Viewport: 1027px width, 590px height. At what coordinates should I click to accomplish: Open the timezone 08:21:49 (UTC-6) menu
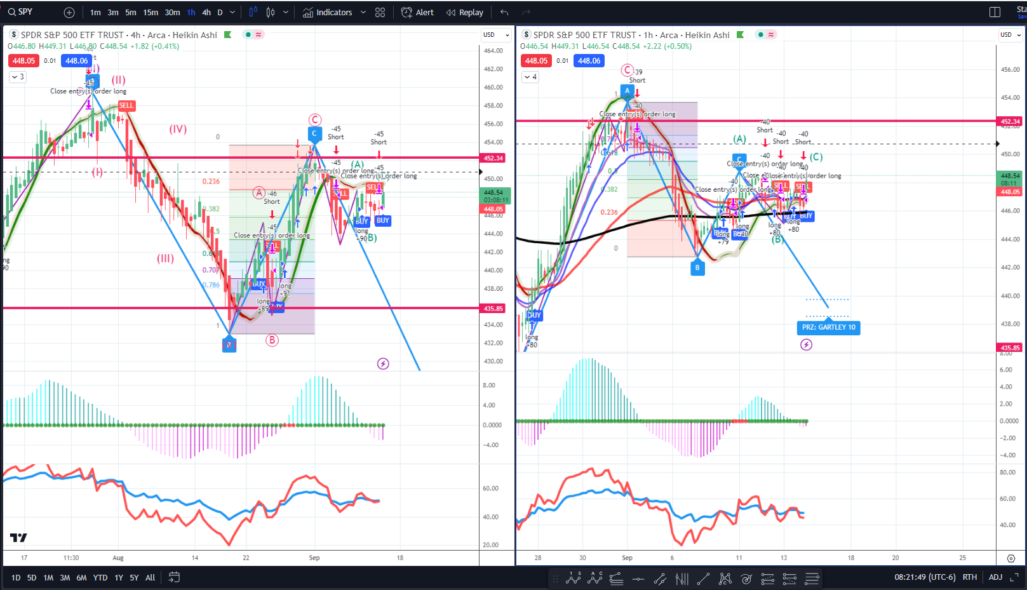tap(925, 577)
